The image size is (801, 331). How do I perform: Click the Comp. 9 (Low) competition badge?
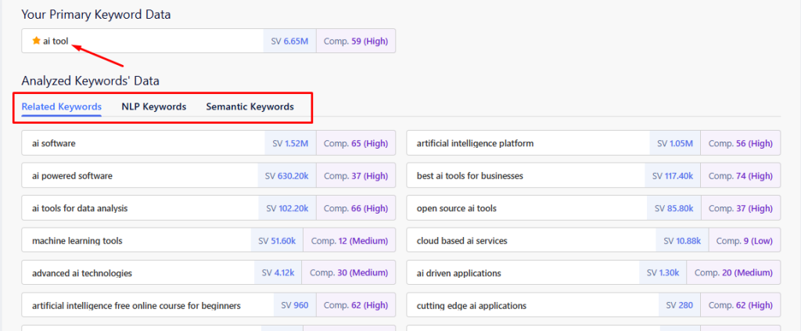744,241
